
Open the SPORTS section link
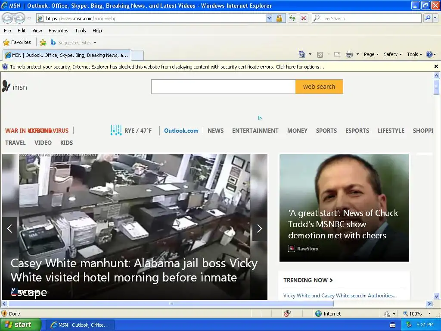[326, 131]
